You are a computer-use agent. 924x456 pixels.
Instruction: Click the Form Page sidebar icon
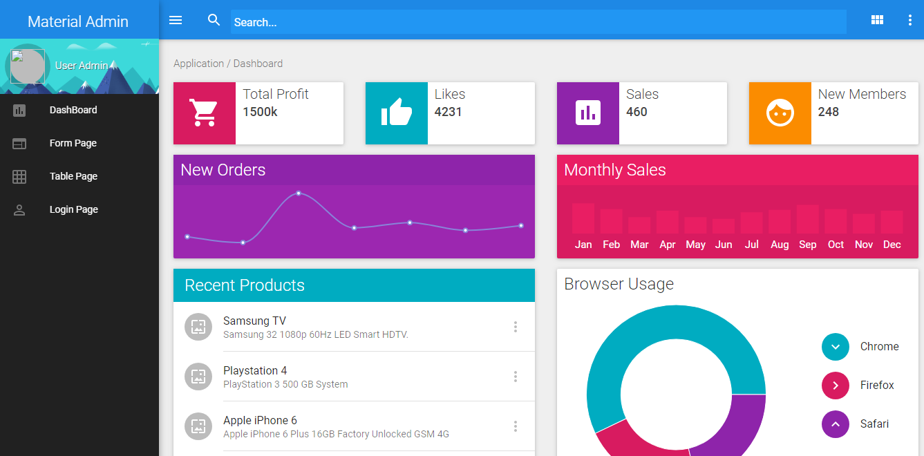pos(19,143)
